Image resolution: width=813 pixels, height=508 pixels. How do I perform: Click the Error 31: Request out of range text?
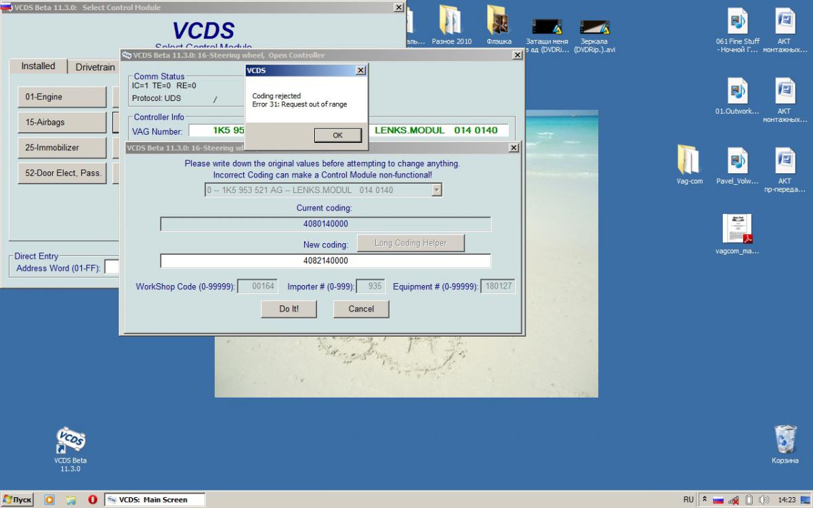click(x=299, y=104)
